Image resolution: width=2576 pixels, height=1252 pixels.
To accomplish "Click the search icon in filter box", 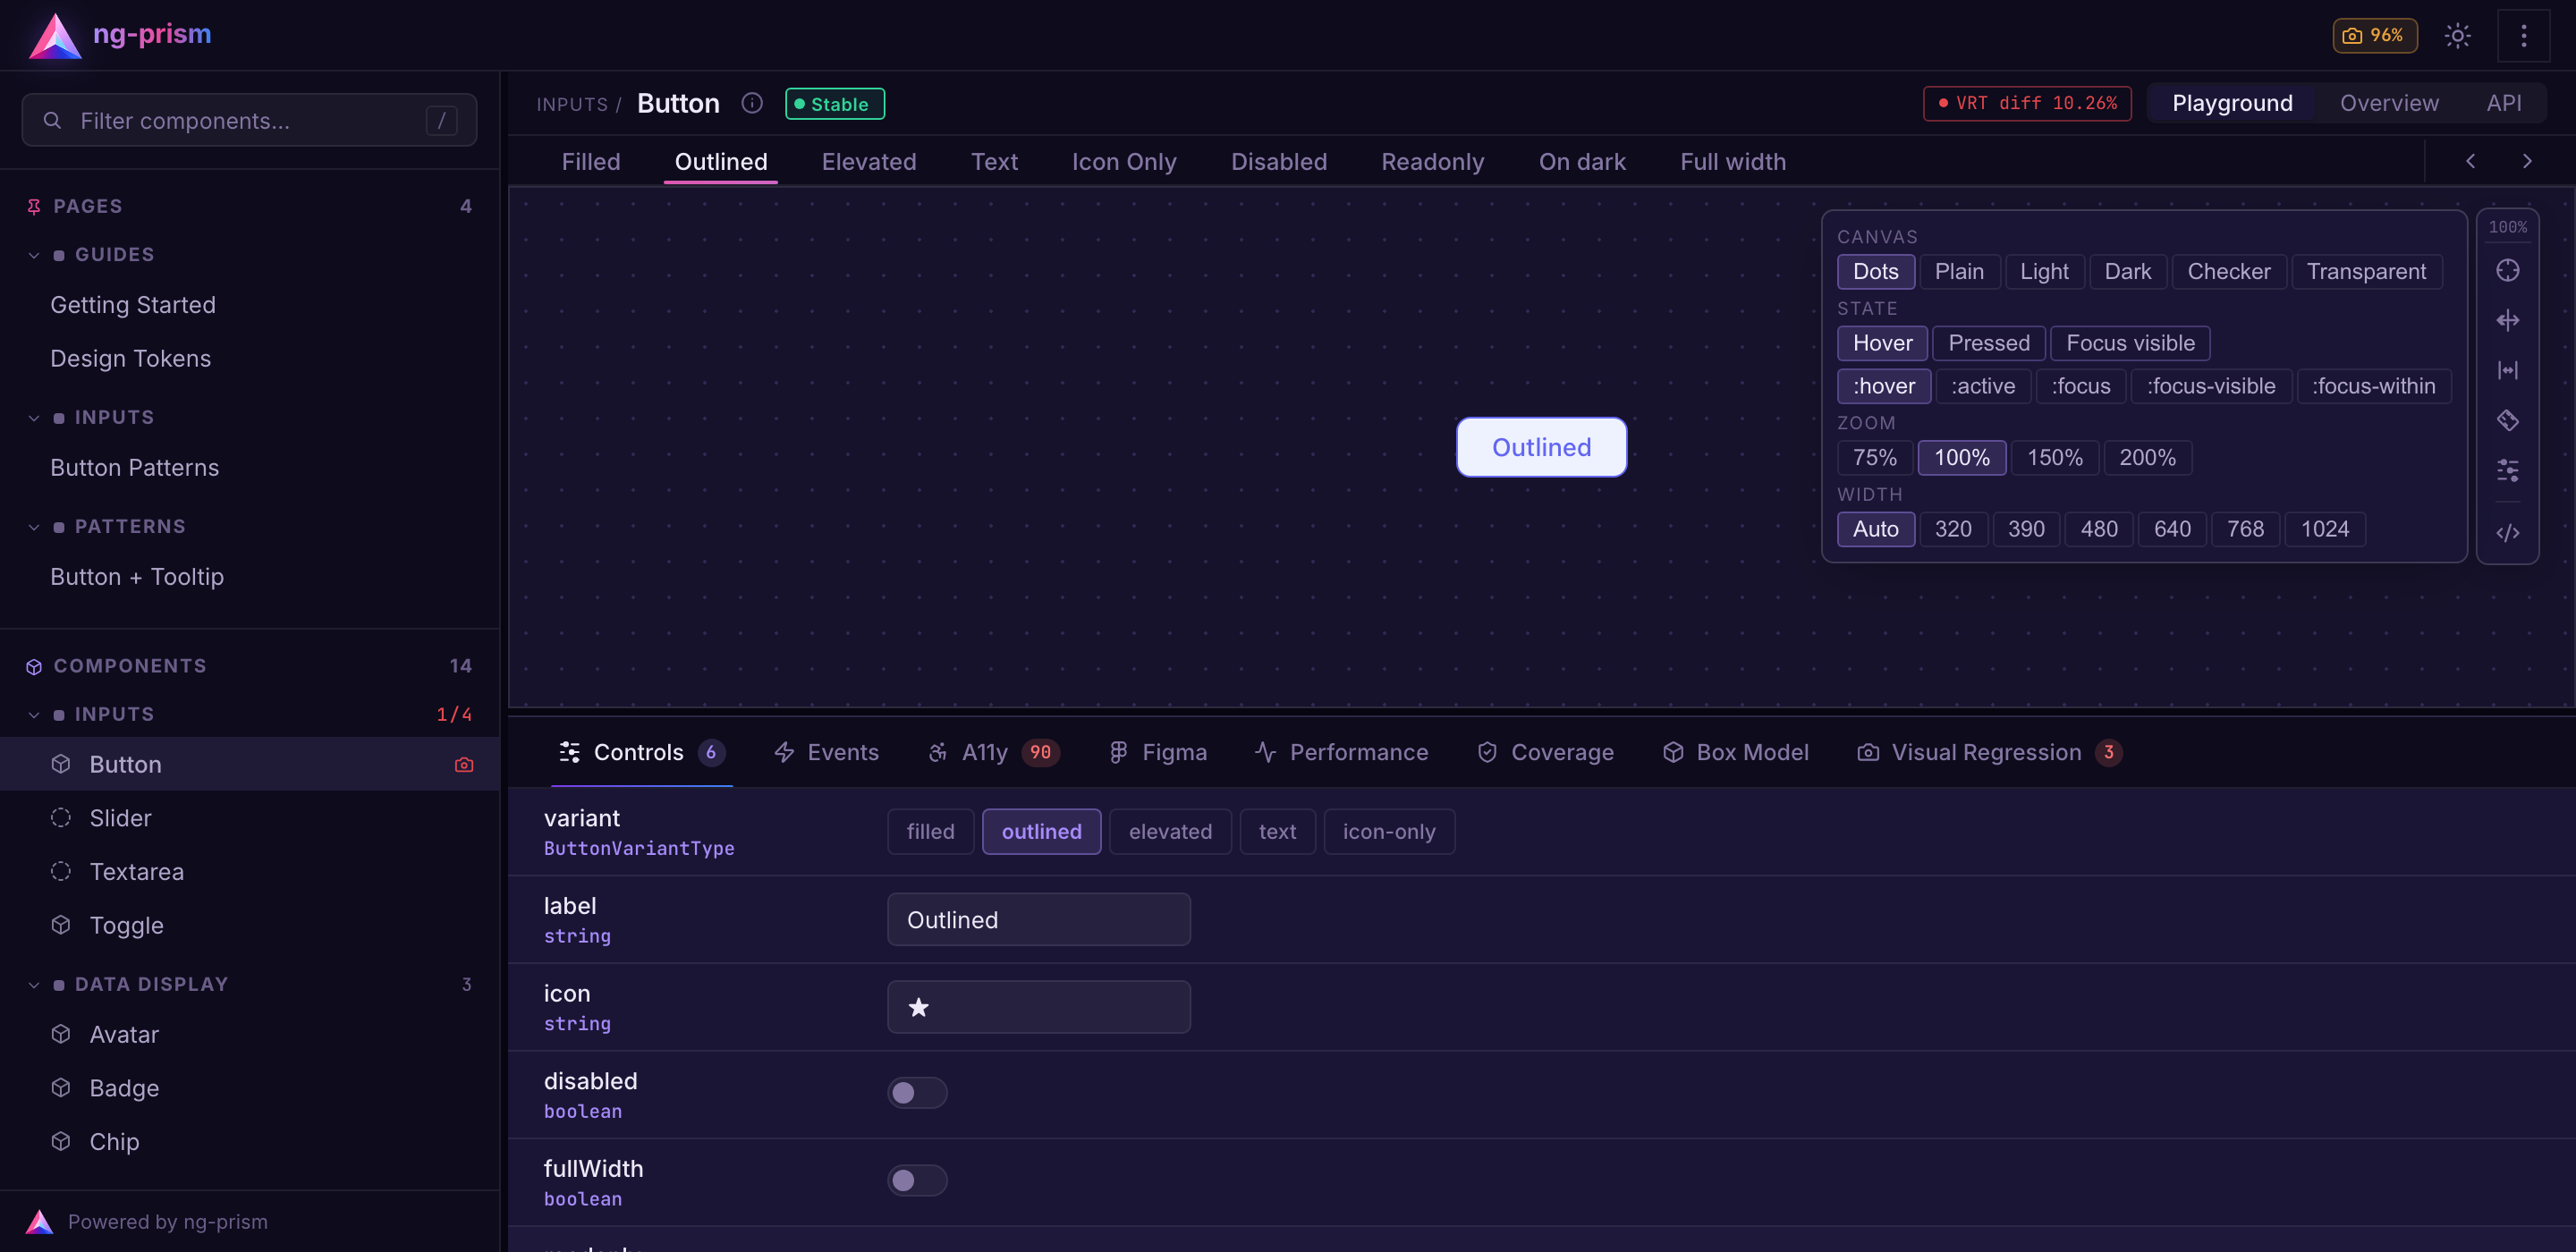I will (x=52, y=121).
